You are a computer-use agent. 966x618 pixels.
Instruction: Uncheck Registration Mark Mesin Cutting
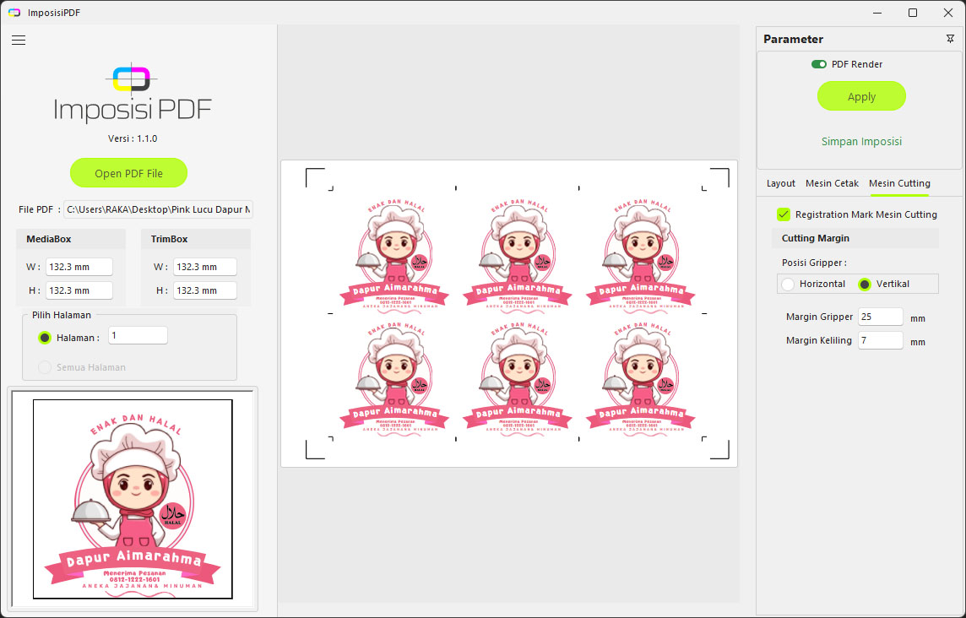pyautogui.click(x=784, y=214)
